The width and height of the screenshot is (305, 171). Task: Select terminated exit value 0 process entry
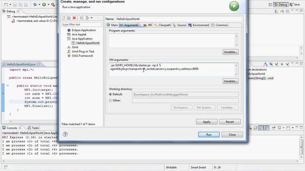click(x=36, y=21)
